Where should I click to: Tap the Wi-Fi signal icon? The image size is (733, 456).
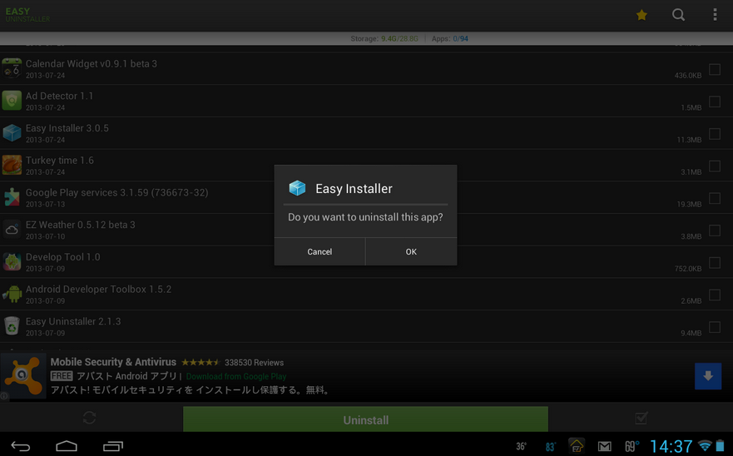705,445
